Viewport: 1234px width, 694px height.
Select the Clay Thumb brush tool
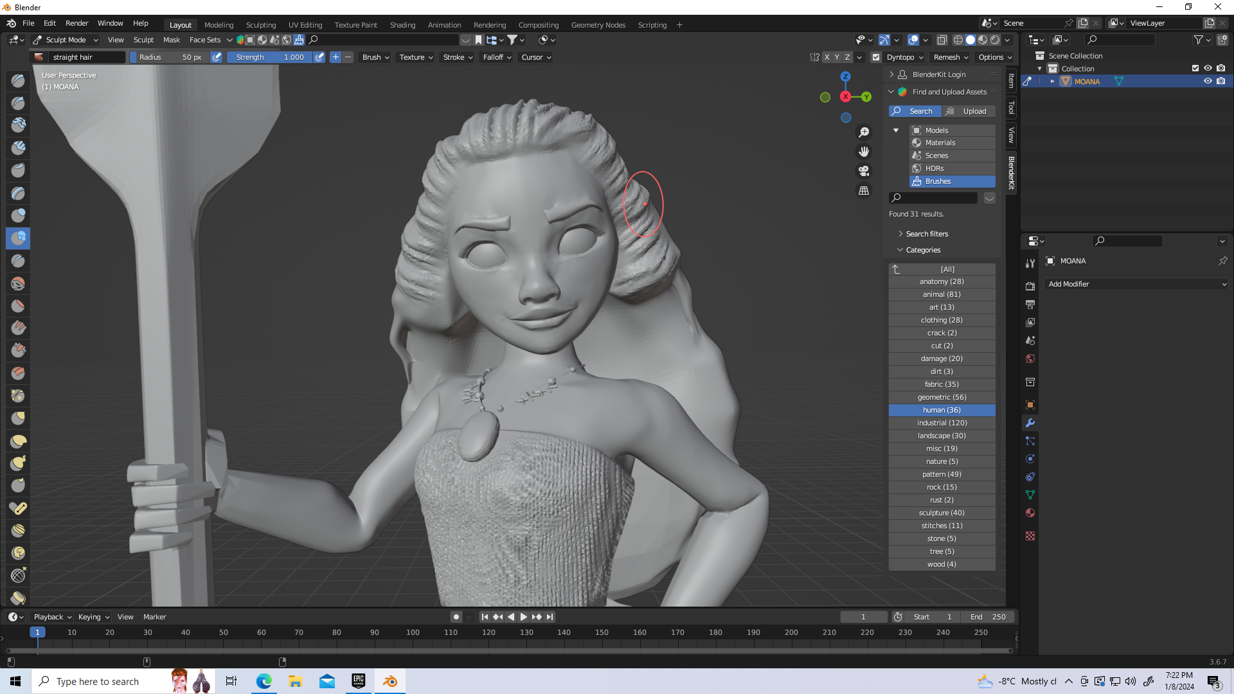click(18, 170)
